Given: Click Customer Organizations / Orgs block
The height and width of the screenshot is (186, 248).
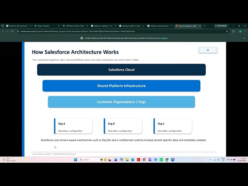Looking at the screenshot, I should (x=121, y=102).
